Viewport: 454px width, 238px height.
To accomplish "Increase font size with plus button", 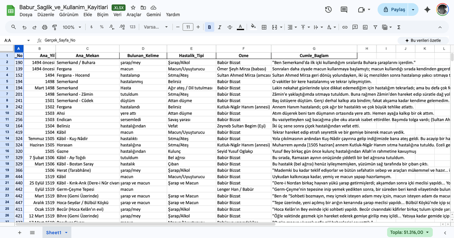I will pyautogui.click(x=198, y=27).
